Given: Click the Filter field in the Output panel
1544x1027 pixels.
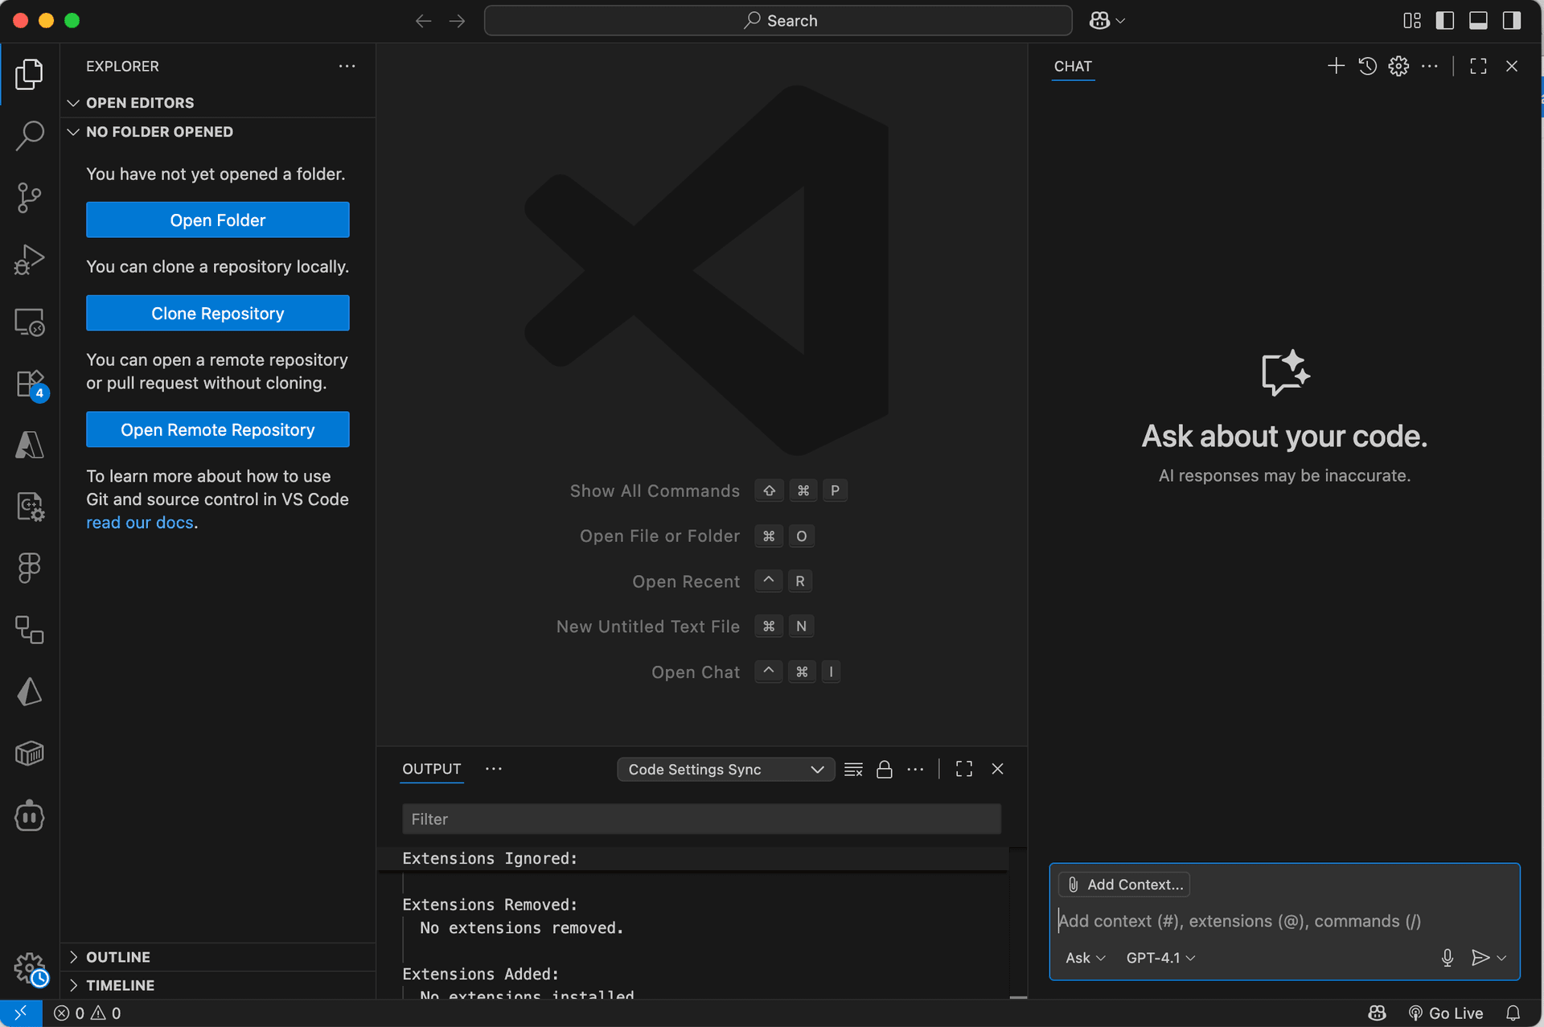Looking at the screenshot, I should (700, 819).
